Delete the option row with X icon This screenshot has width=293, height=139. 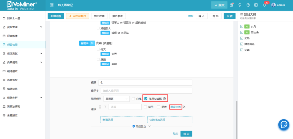pyautogui.click(x=184, y=107)
